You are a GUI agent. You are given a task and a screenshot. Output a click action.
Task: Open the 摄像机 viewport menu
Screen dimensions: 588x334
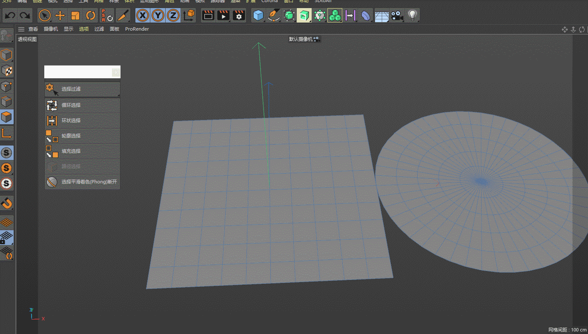coord(51,29)
